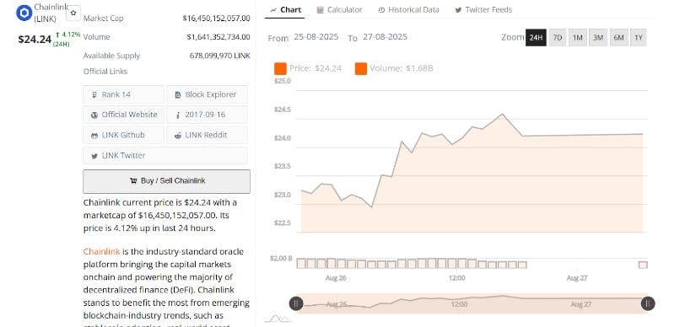The height and width of the screenshot is (327, 696).
Task: Toggle the orange Volume series swatch
Action: 361,69
